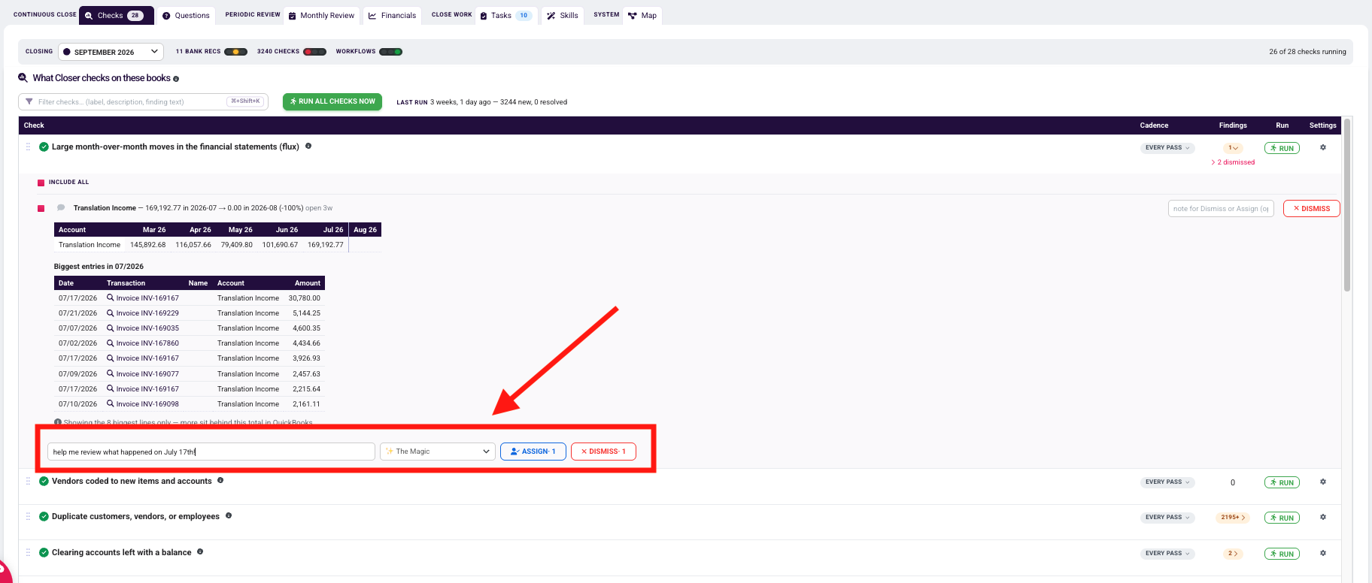Open Every Pass cadence for Duplicate customers

click(x=1167, y=517)
